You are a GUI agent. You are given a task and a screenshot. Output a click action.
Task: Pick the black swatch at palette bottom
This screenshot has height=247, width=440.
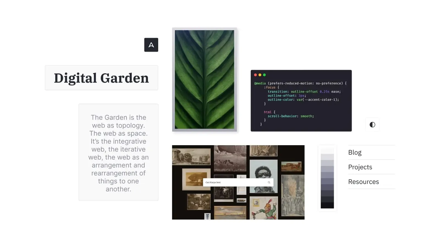coord(327,205)
